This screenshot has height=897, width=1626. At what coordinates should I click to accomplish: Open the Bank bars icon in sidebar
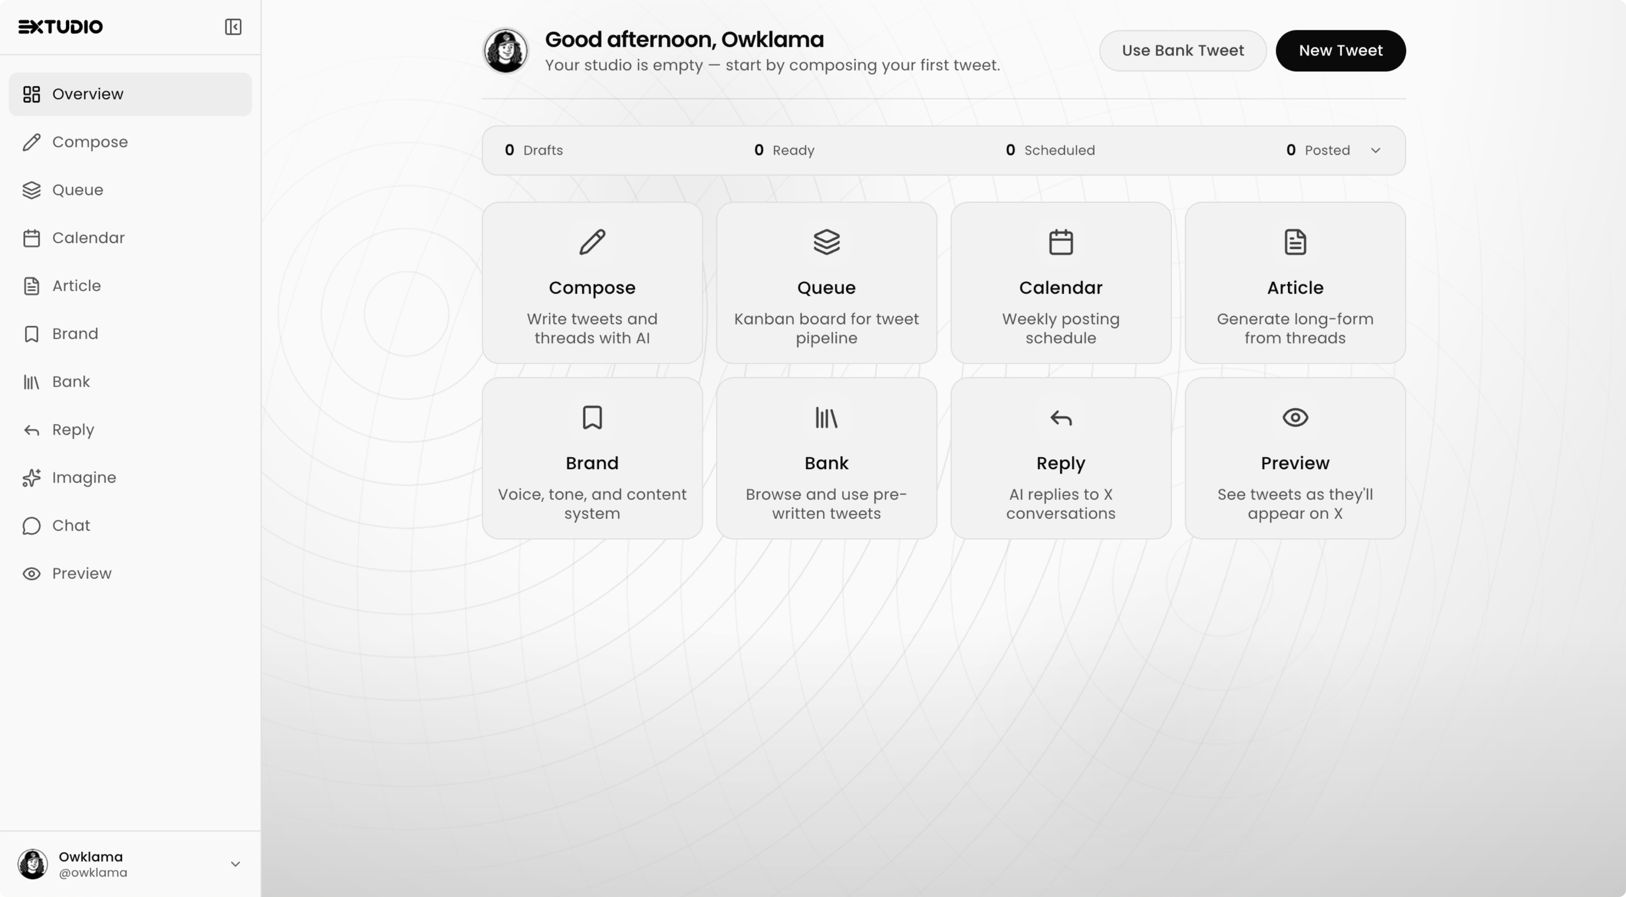tap(32, 381)
